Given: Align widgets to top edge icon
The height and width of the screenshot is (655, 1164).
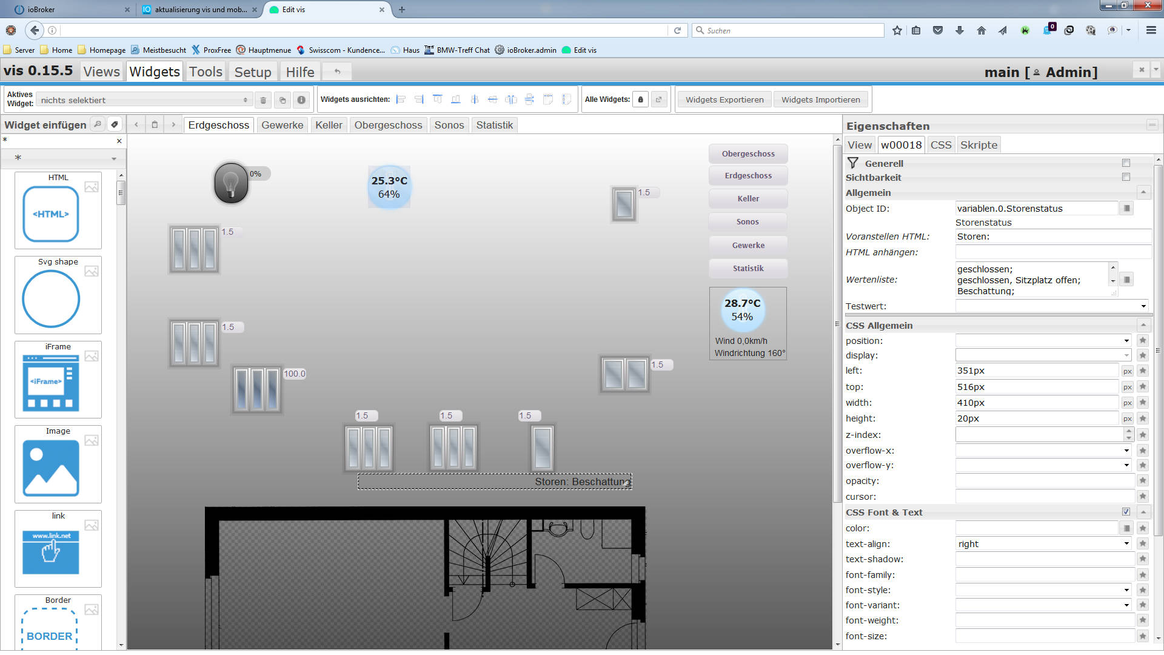Looking at the screenshot, I should coord(438,99).
